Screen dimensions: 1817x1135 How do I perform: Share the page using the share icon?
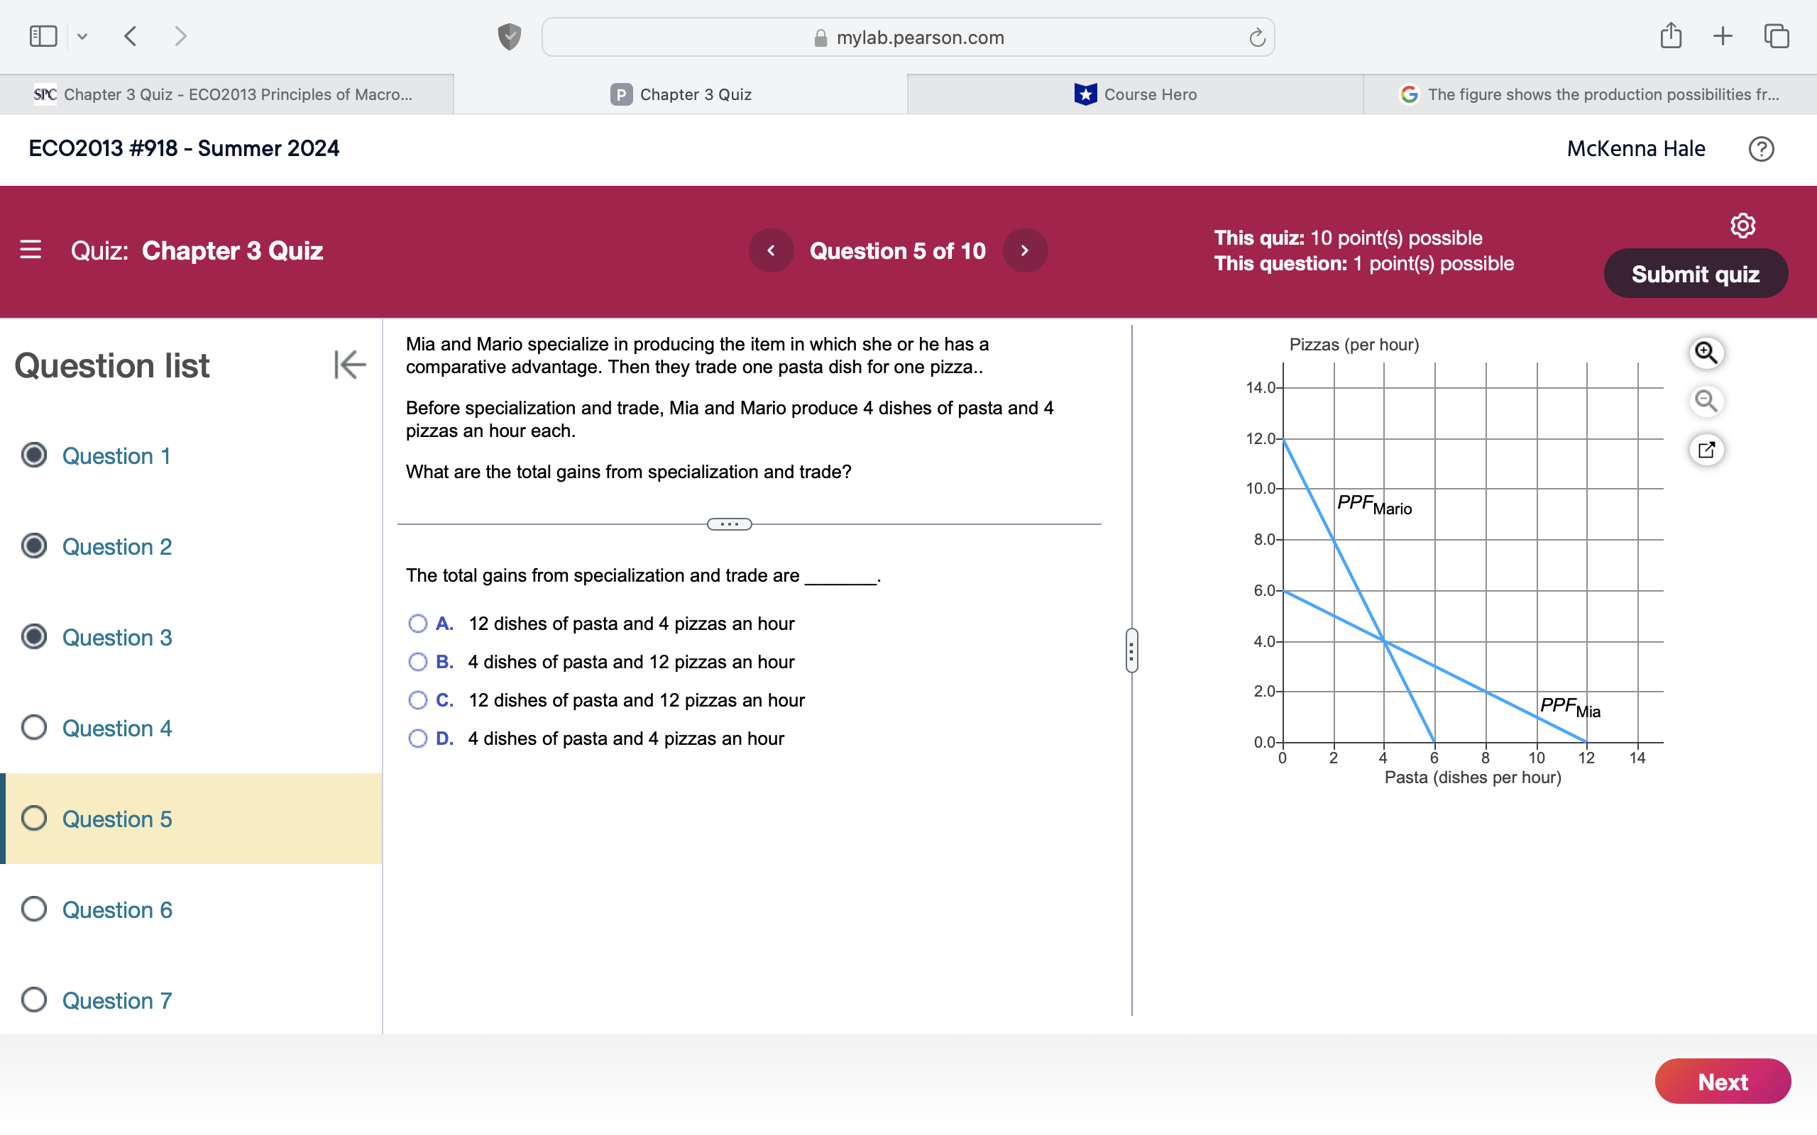pos(1670,35)
